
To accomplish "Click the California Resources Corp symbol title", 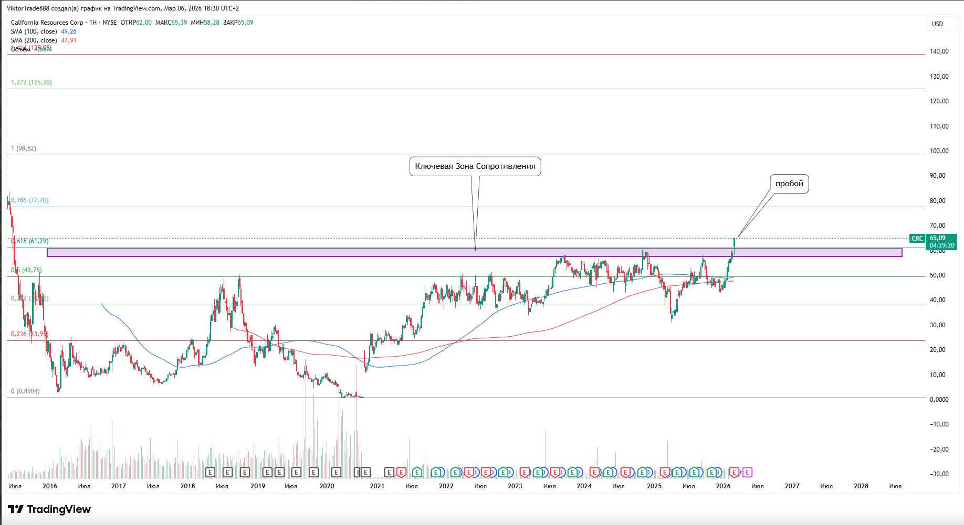I will (x=47, y=23).
